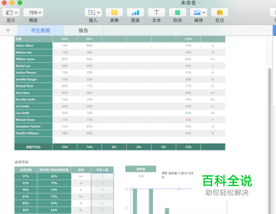Add a text box via 文本 icon
Screen dimensions: 276x214
(156, 13)
